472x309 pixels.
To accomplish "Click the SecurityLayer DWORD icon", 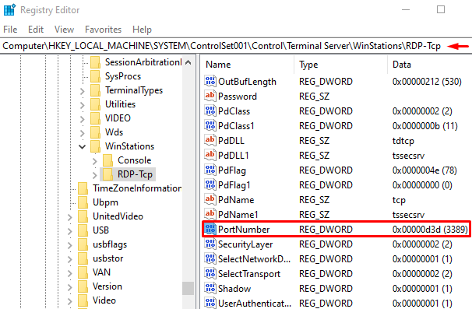I will (210, 244).
